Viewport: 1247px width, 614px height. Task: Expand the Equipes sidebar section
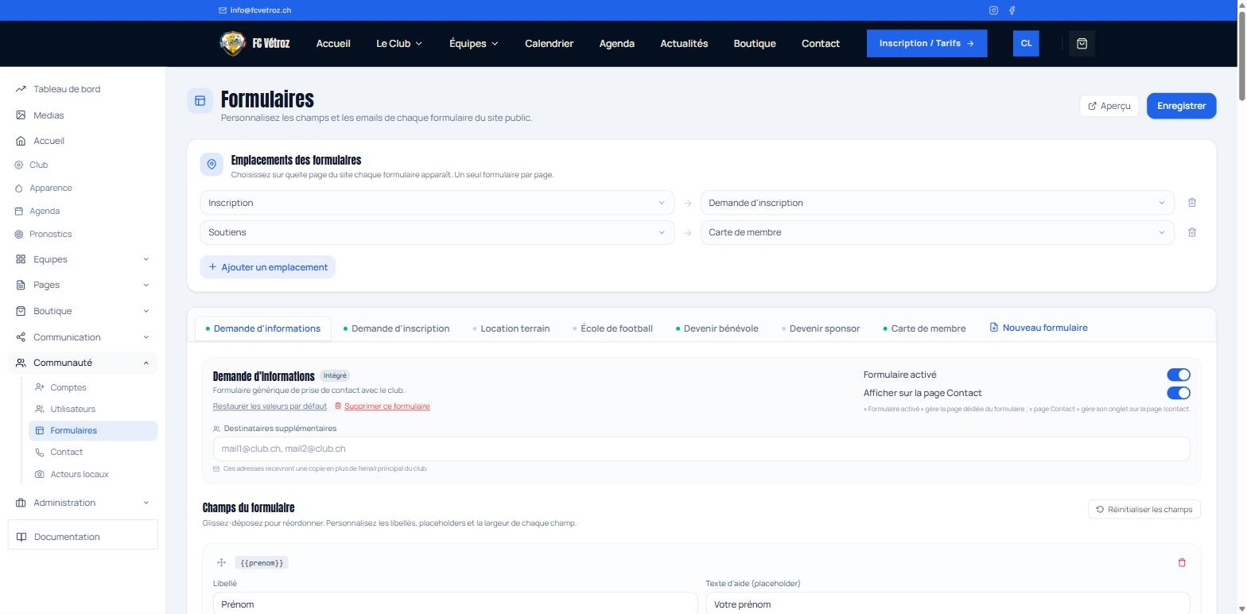[83, 259]
